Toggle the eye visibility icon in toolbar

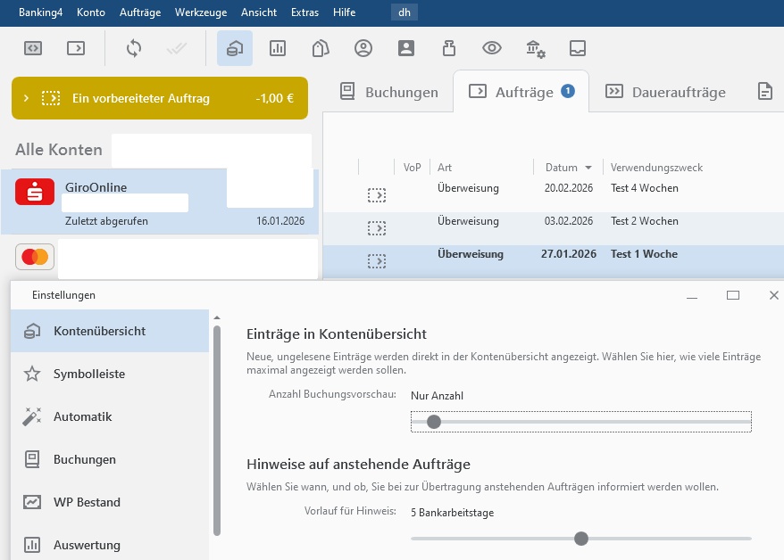(492, 48)
